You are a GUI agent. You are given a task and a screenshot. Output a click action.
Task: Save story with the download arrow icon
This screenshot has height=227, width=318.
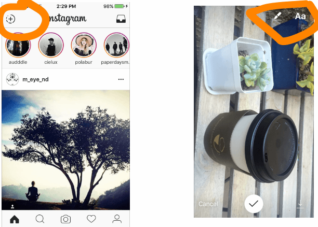(300, 205)
